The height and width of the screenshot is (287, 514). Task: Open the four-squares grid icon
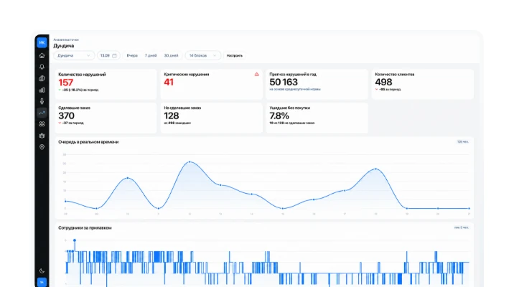pyautogui.click(x=42, y=124)
